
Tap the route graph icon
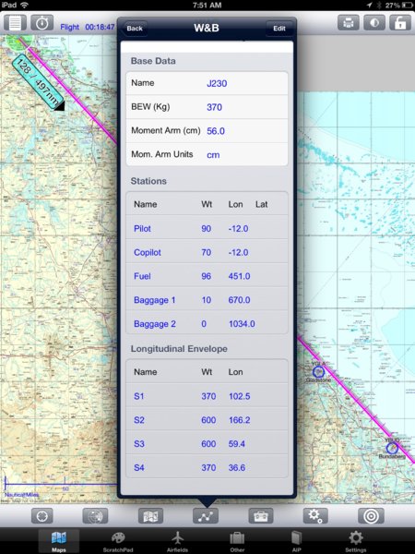click(206, 516)
